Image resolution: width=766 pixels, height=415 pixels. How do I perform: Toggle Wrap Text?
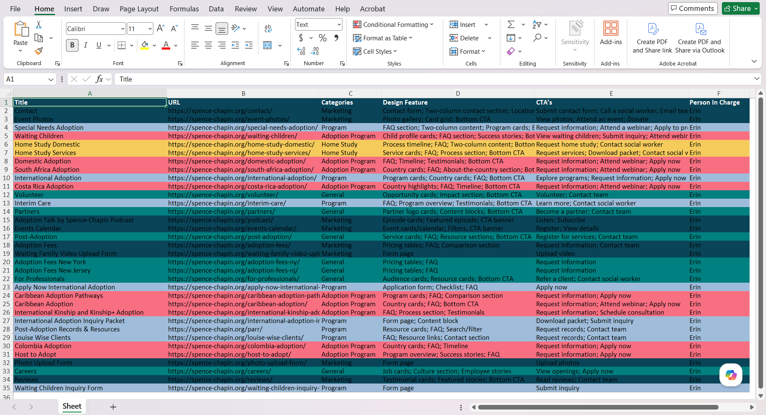pos(268,29)
